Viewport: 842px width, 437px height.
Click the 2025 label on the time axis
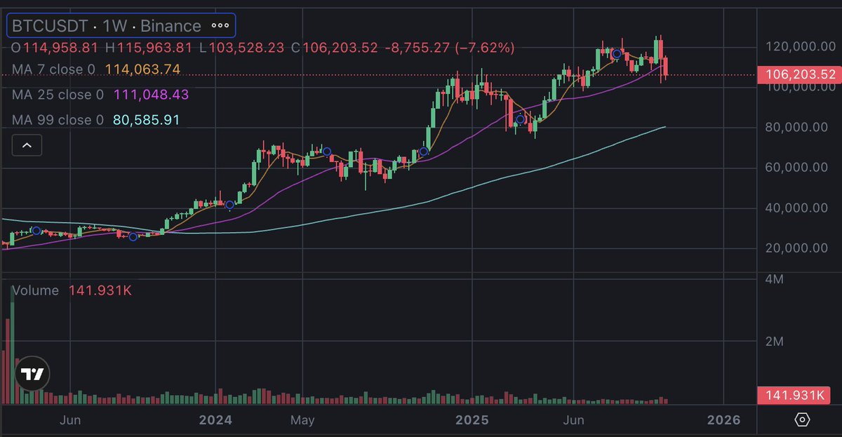pos(473,420)
